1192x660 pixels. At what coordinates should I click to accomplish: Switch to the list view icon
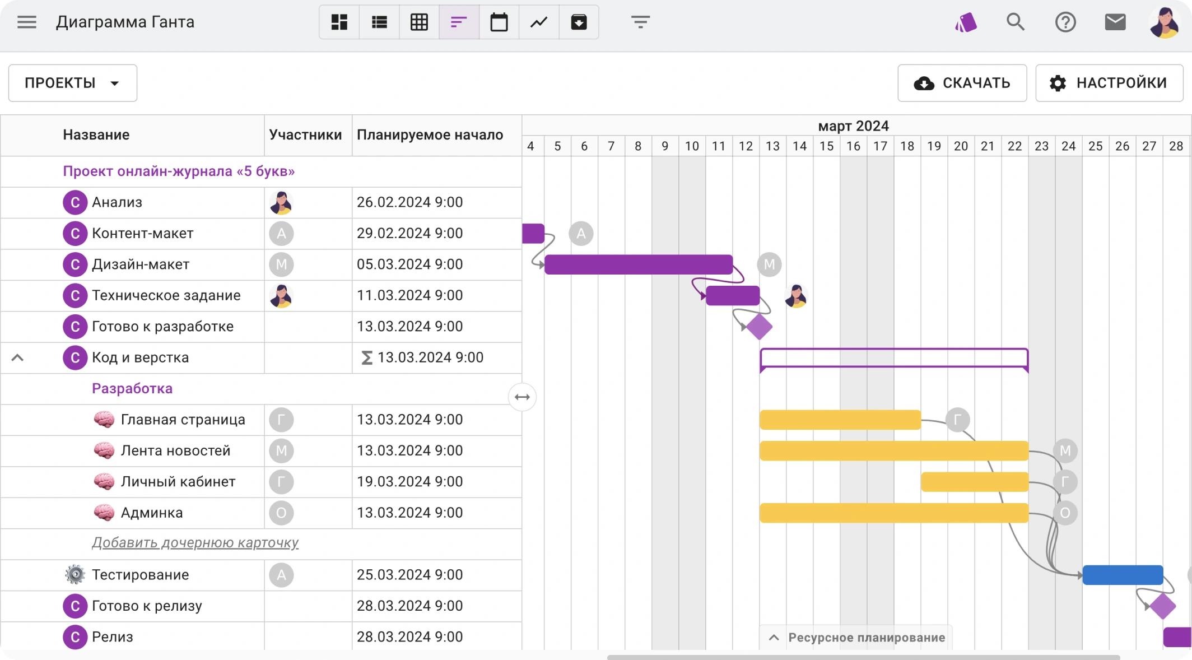click(x=379, y=22)
